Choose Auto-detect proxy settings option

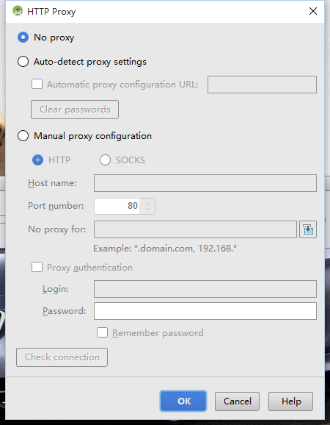pyautogui.click(x=23, y=62)
